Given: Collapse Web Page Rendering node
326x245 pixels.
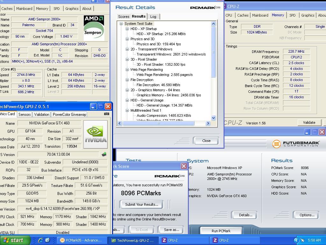Looking at the screenshot, I should [127, 70].
